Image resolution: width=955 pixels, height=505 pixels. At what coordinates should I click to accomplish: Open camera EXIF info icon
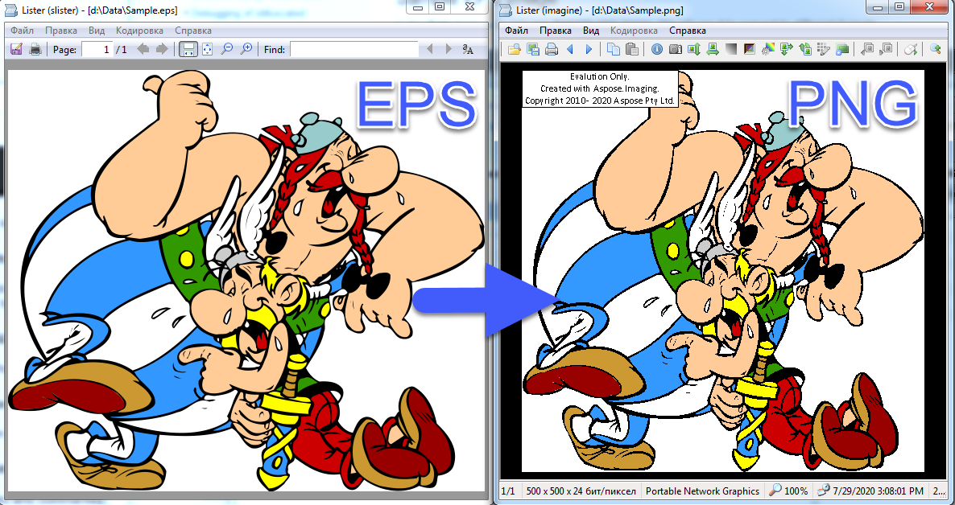pyautogui.click(x=676, y=49)
